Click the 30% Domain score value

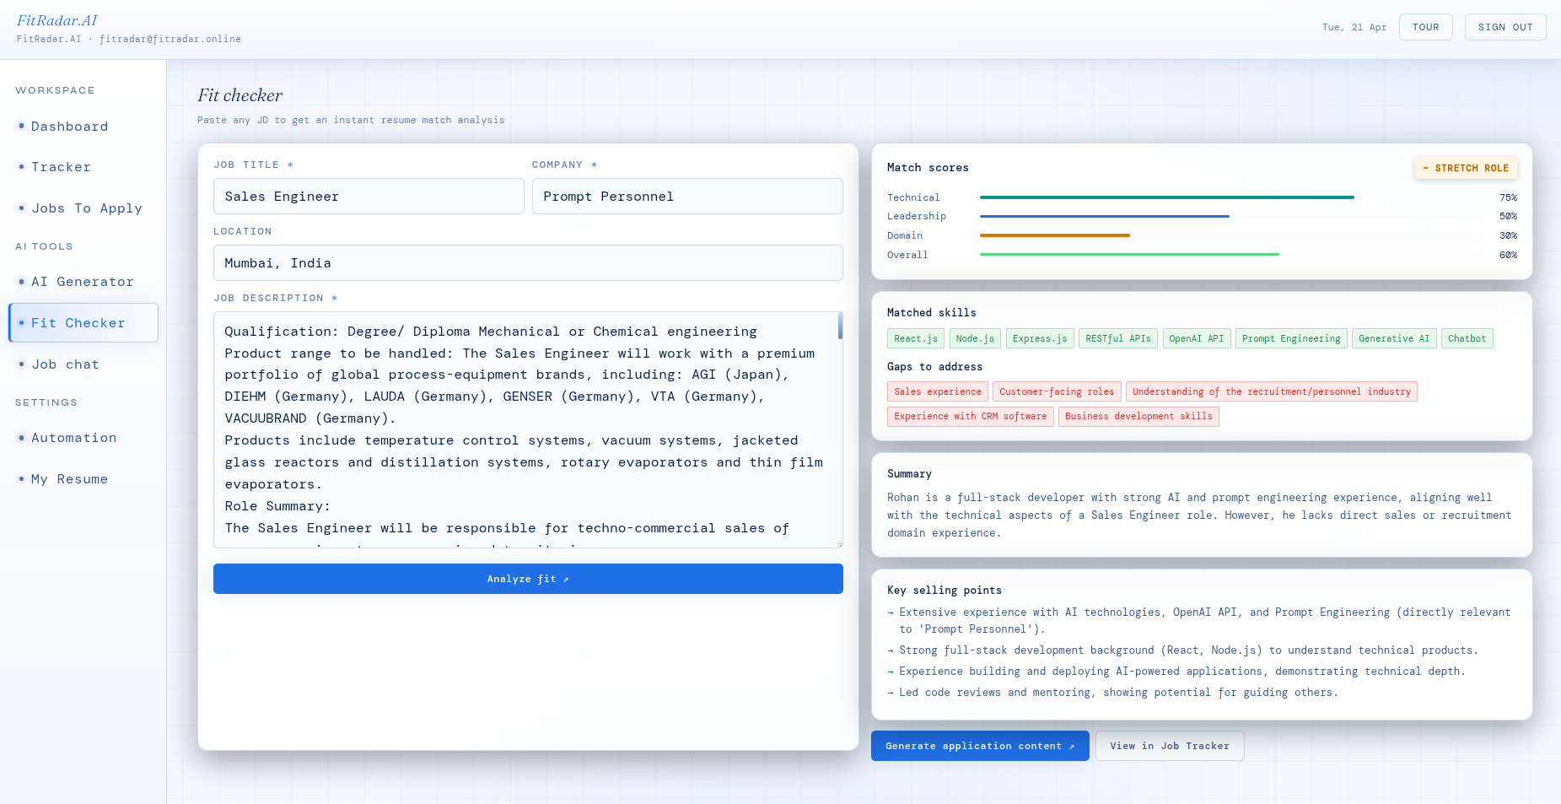pyautogui.click(x=1508, y=236)
